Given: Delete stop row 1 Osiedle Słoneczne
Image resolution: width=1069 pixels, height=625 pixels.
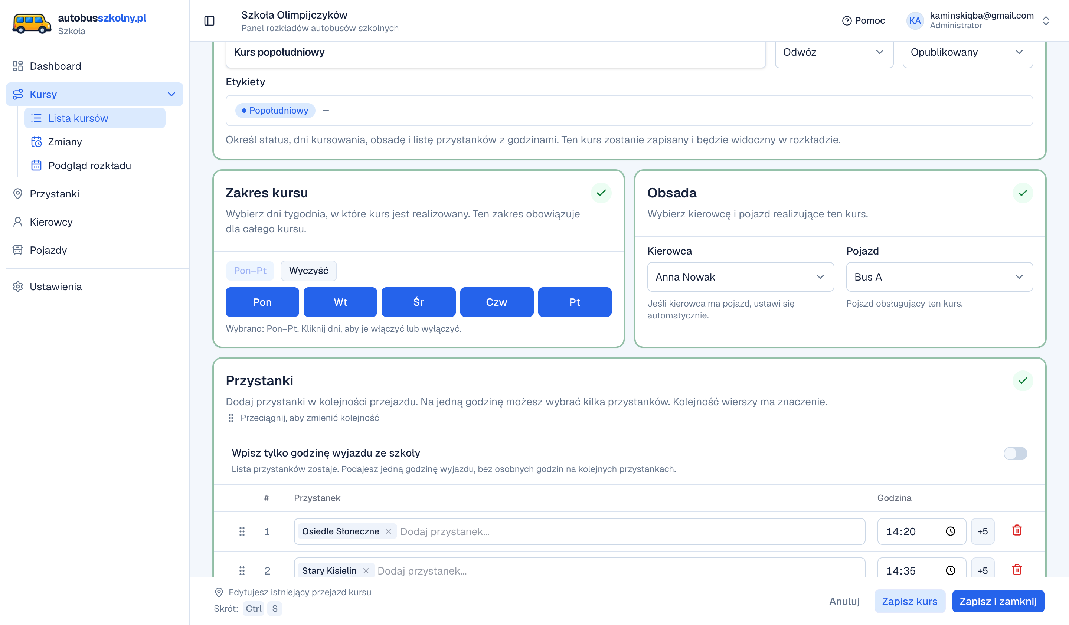Looking at the screenshot, I should [x=1017, y=530].
